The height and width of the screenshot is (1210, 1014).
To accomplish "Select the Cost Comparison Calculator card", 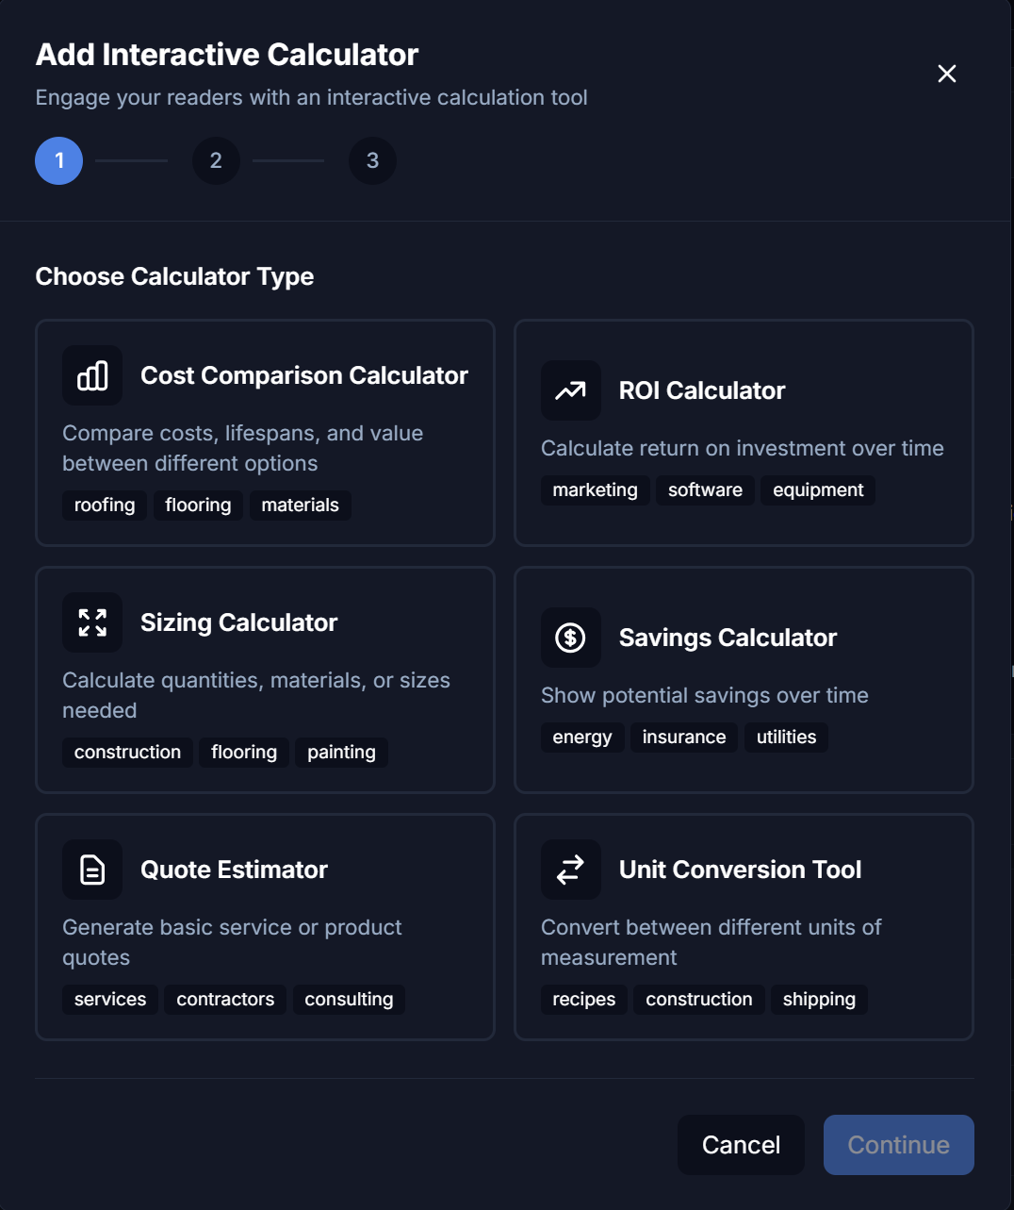I will click(265, 433).
